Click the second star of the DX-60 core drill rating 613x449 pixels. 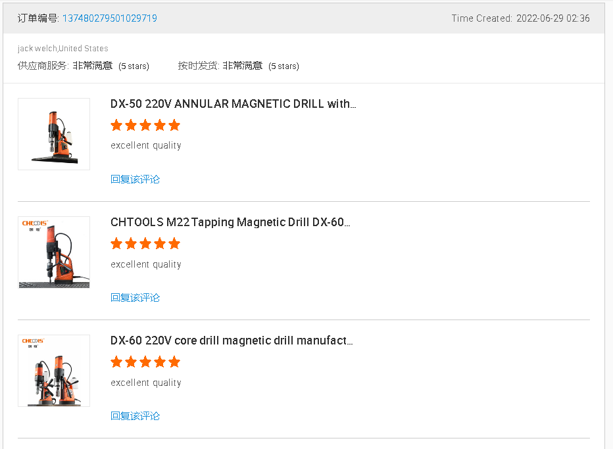(x=131, y=362)
